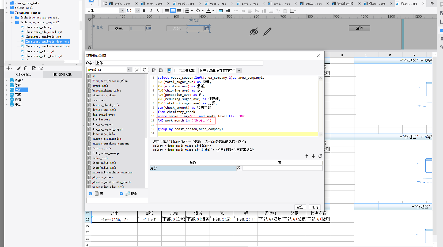Click the 确定 button in dialog
Image resolution: width=443 pixels, height=247 pixels.
[x=300, y=207]
